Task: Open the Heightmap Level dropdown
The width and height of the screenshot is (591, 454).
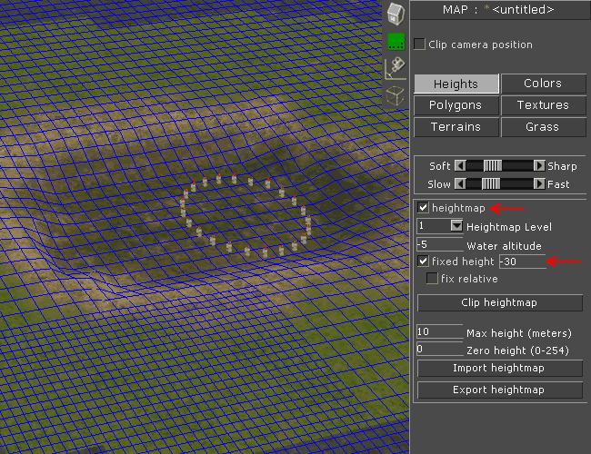Action: tap(456, 226)
